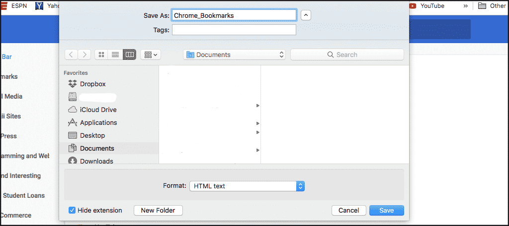Collapse the save dialog with the chevron
509x226 pixels.
point(306,15)
